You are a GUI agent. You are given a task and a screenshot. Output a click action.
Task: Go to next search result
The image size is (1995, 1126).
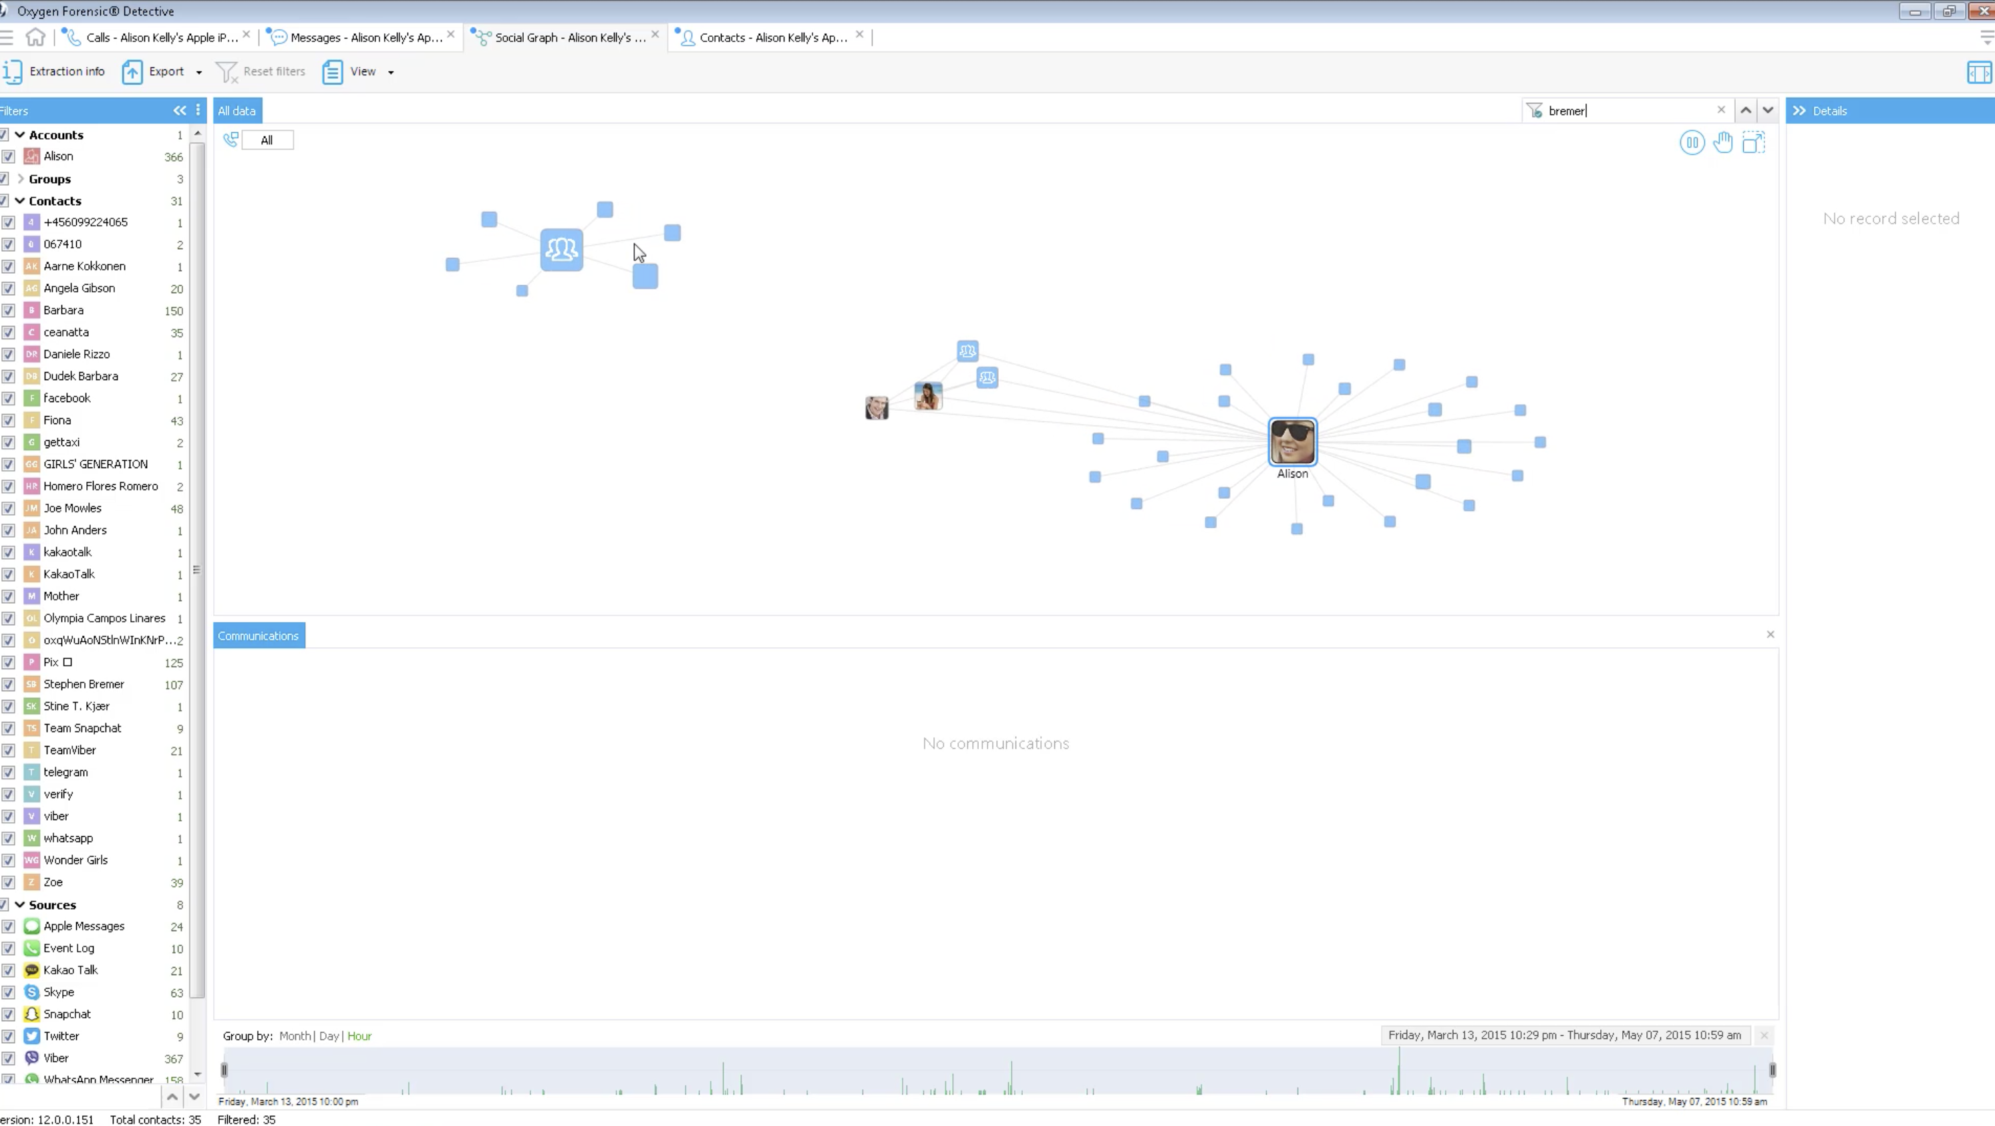(1767, 111)
